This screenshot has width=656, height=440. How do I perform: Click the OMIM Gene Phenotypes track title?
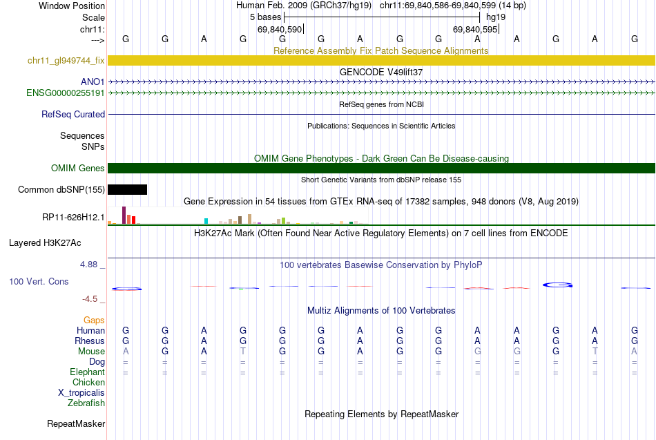point(382,158)
